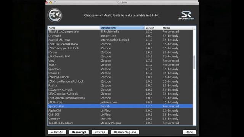This screenshot has height=137, width=244.
Task: Click 32-bit only status in Drumaxx row
Action: 170,36
